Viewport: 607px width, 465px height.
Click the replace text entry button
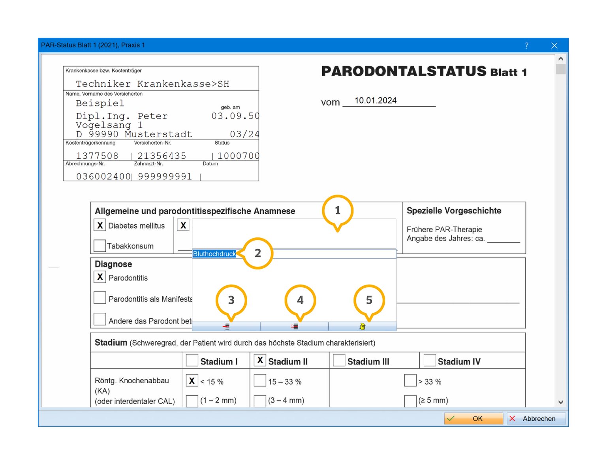coord(294,326)
